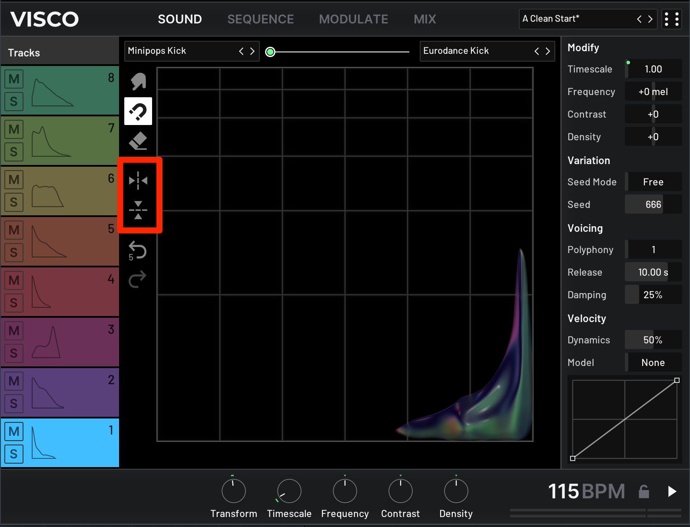The height and width of the screenshot is (527, 690).
Task: Click the Release 10.00 s value
Action: [x=654, y=272]
